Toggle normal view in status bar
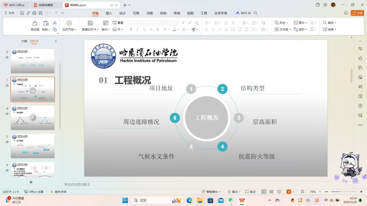367x206 pixels. [x=264, y=192]
